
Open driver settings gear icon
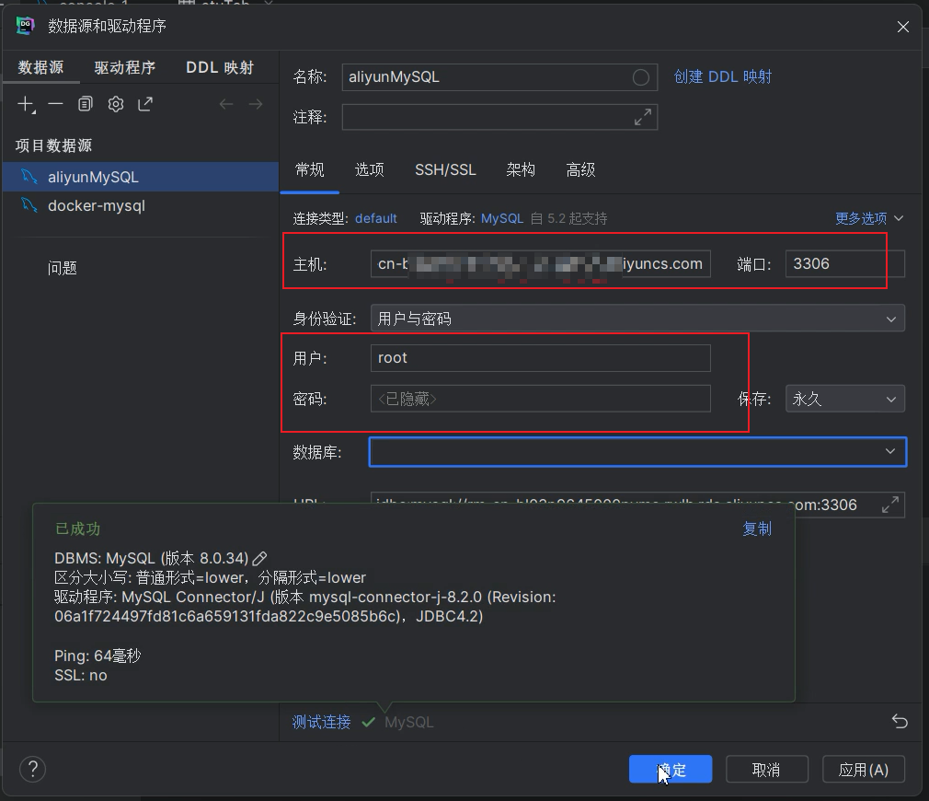[116, 104]
